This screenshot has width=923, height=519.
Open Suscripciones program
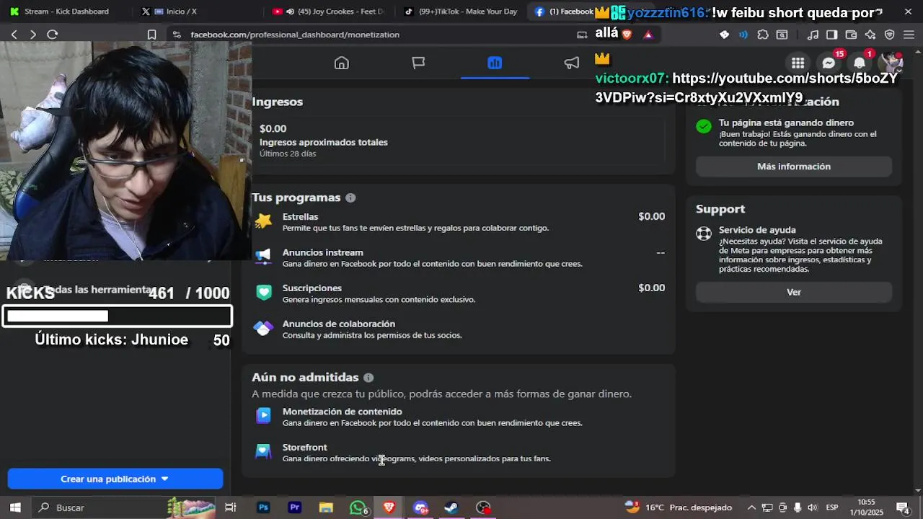[459, 293]
